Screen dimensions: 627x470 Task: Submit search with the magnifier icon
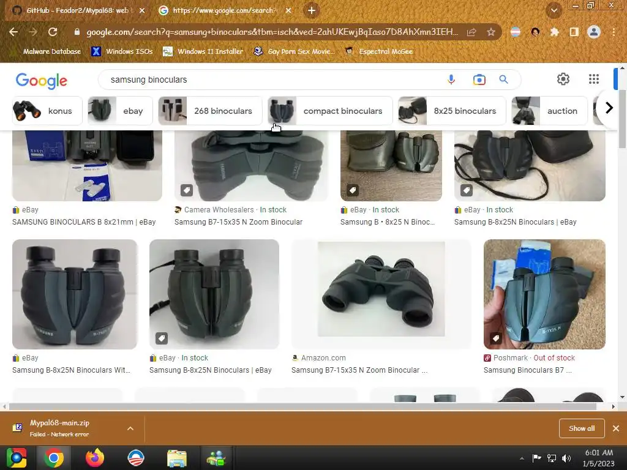[x=503, y=80]
